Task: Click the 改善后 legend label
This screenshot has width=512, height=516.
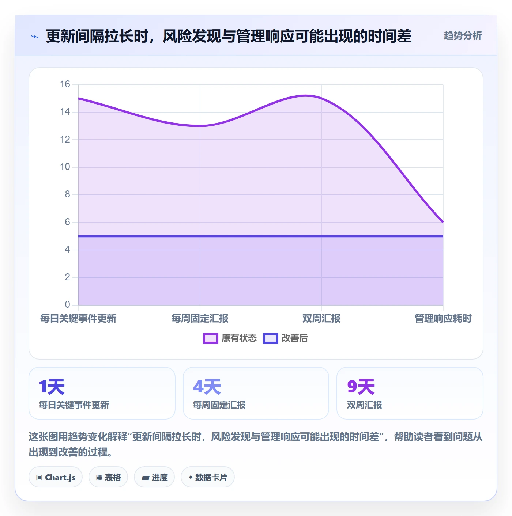Action: coord(294,338)
